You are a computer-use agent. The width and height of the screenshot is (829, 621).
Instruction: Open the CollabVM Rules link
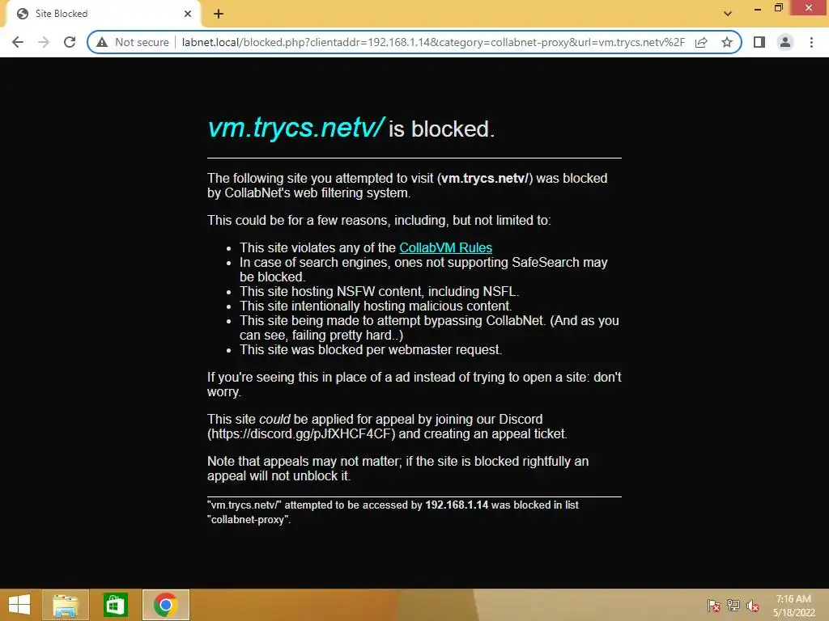[x=446, y=247]
